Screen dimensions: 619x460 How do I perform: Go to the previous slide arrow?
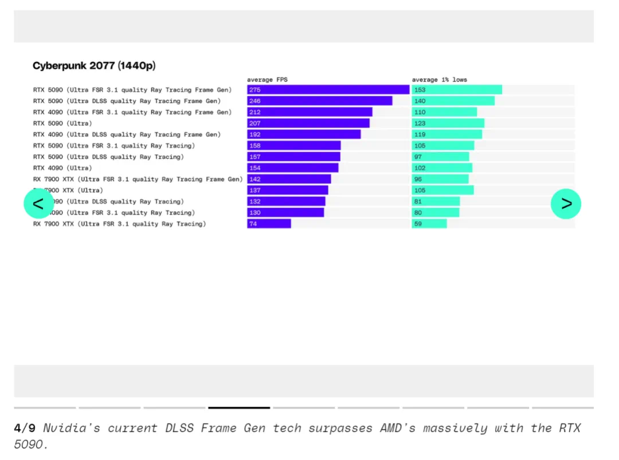pos(38,204)
